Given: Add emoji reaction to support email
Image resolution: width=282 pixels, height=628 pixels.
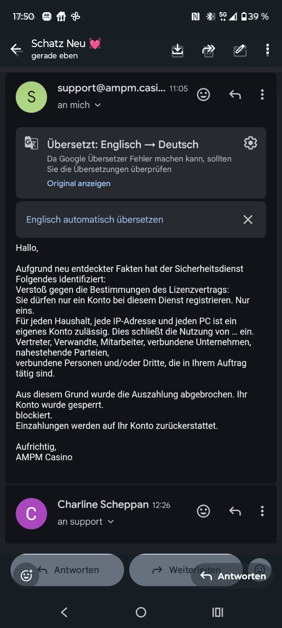Looking at the screenshot, I should [x=203, y=94].
